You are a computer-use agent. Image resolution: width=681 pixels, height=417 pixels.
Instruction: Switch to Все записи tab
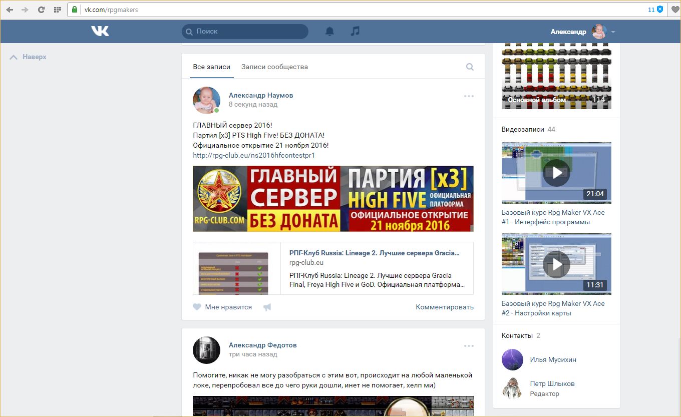pos(212,67)
